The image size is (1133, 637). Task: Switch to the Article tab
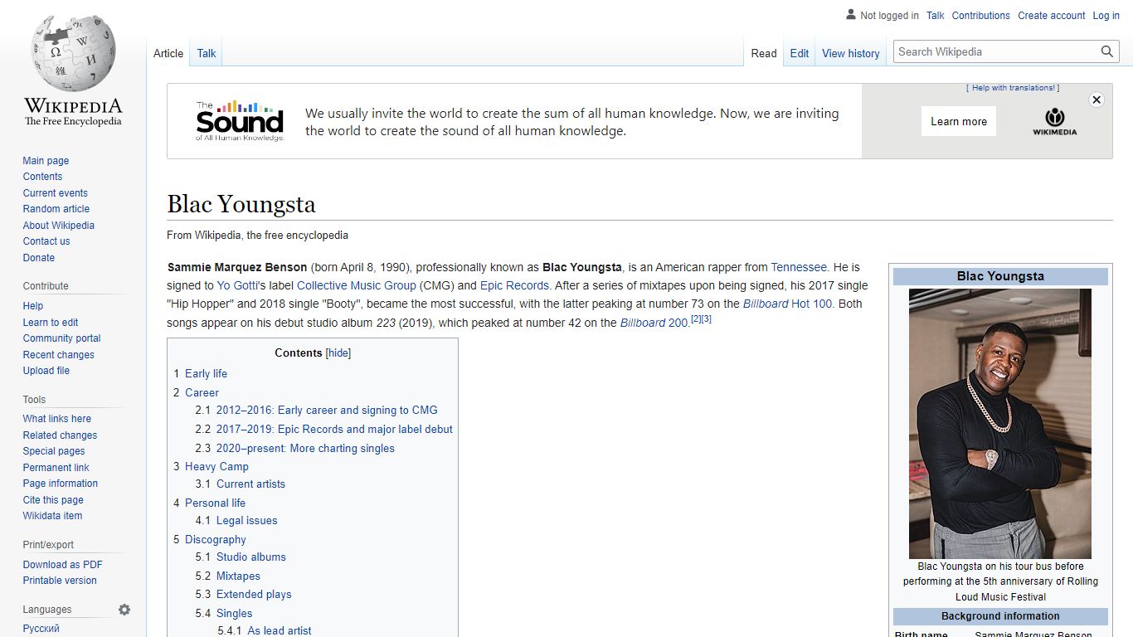coord(168,53)
